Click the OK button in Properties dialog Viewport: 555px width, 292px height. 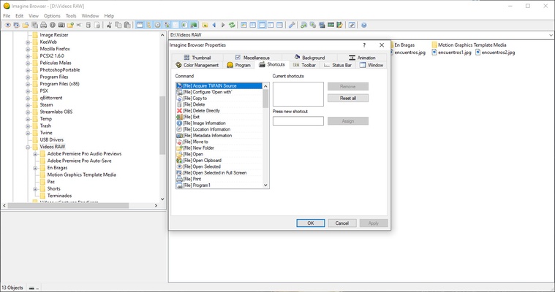pos(310,223)
